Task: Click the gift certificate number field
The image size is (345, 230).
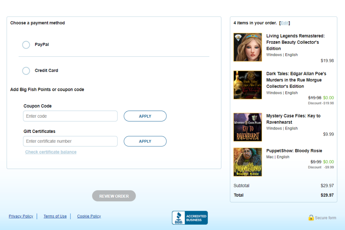Action: (x=70, y=141)
